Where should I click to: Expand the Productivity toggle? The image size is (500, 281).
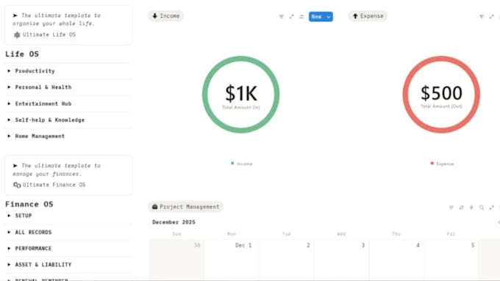click(x=9, y=71)
